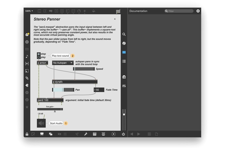Screen dimensions: 225x152
Task: Click the global transport play icon
Action: (x=113, y=134)
